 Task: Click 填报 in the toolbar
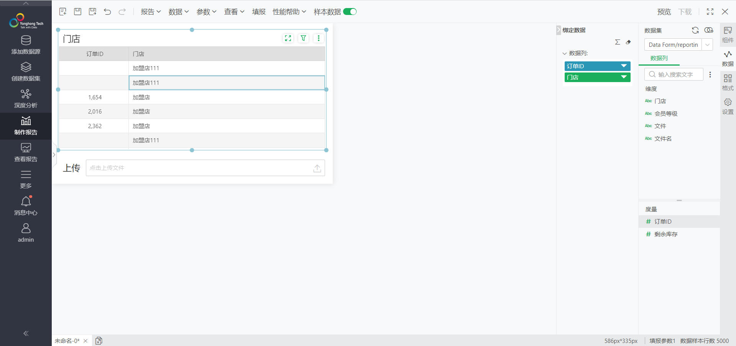[x=259, y=12]
